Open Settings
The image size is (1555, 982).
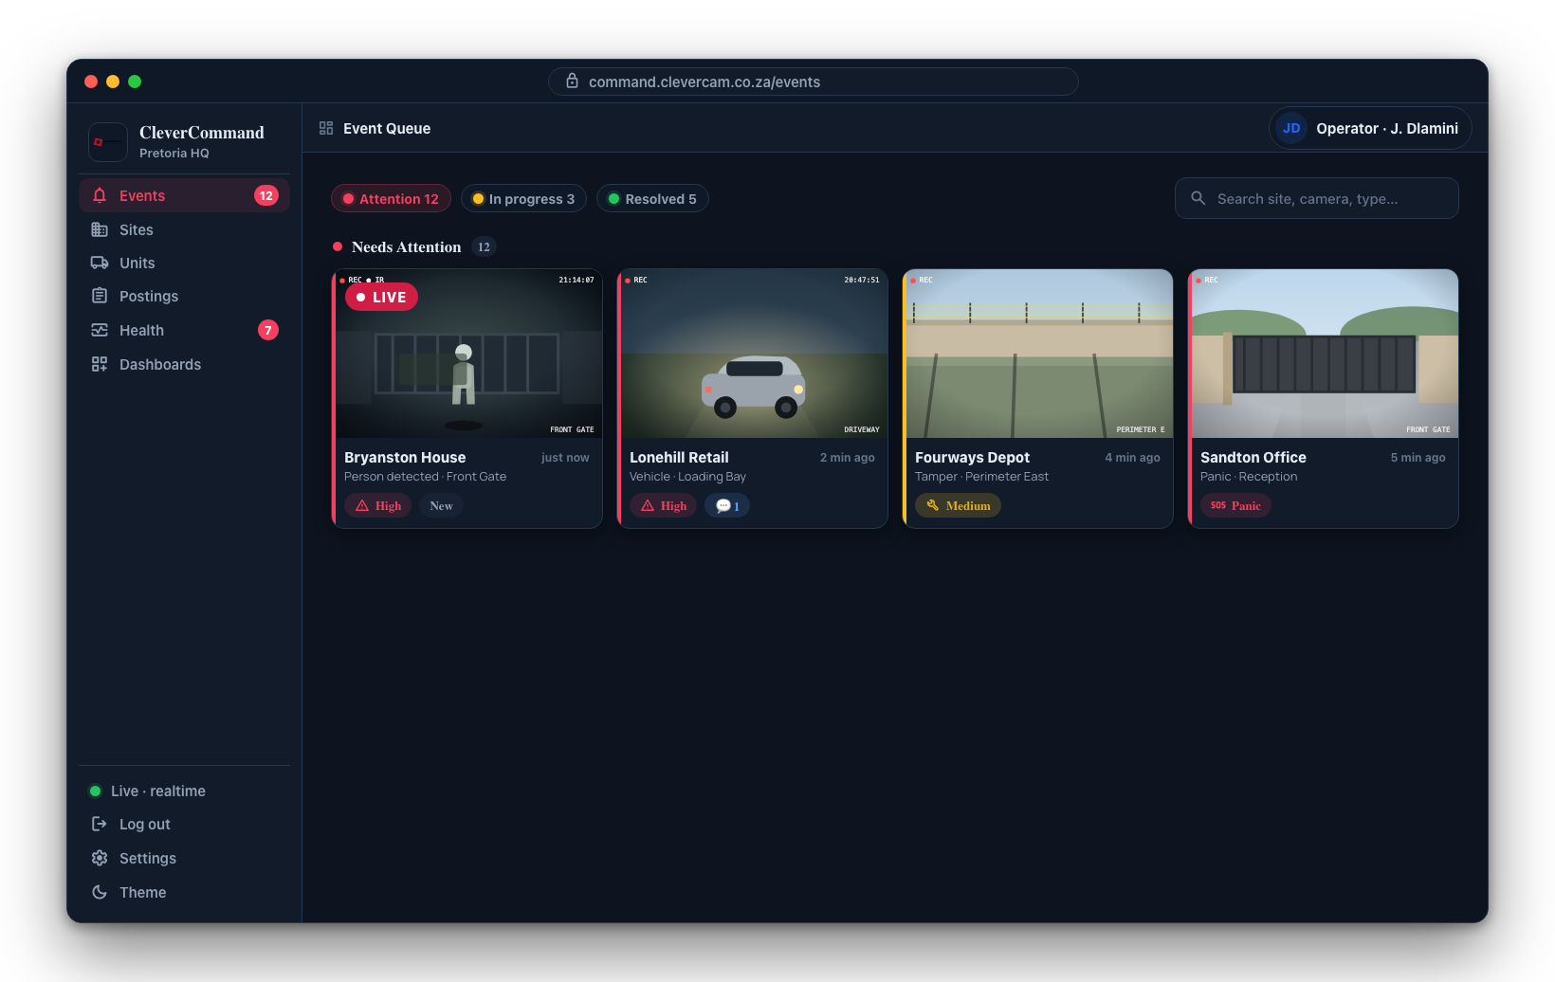coord(184,858)
